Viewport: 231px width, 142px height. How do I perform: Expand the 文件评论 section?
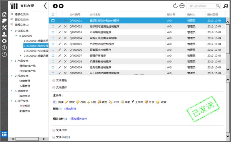coord(61,137)
